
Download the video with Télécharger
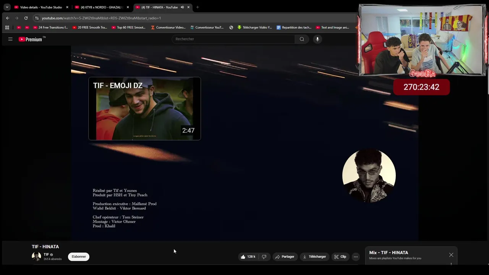[x=314, y=257]
